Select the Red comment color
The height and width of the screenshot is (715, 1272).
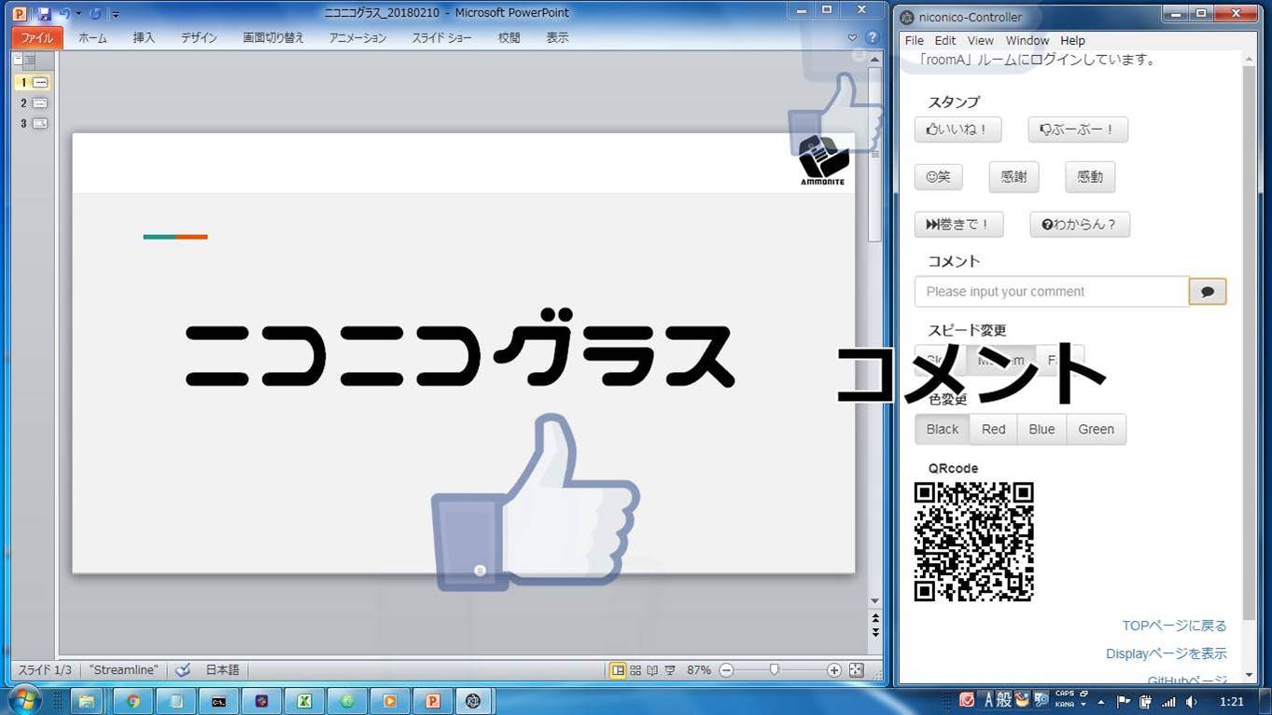(993, 429)
